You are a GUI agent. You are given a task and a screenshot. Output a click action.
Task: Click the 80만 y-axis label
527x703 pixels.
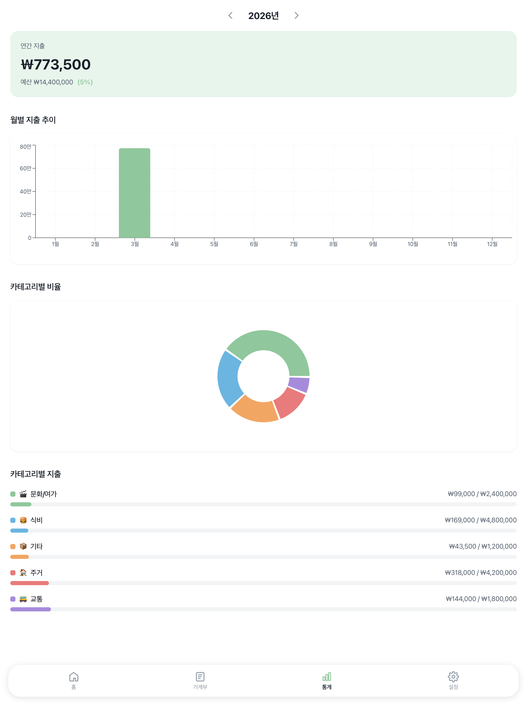25,146
